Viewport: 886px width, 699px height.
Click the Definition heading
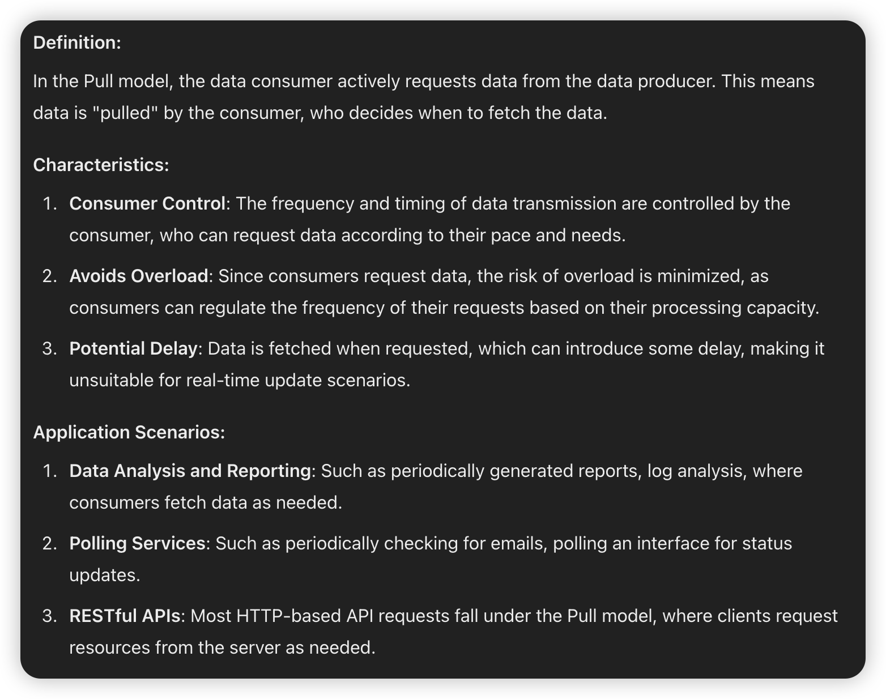(77, 42)
